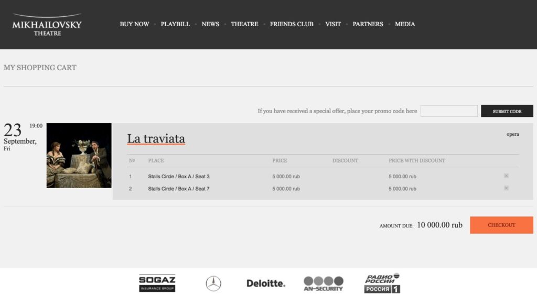The width and height of the screenshot is (537, 294).
Task: Open the Visit menu item
Action: [x=333, y=24]
